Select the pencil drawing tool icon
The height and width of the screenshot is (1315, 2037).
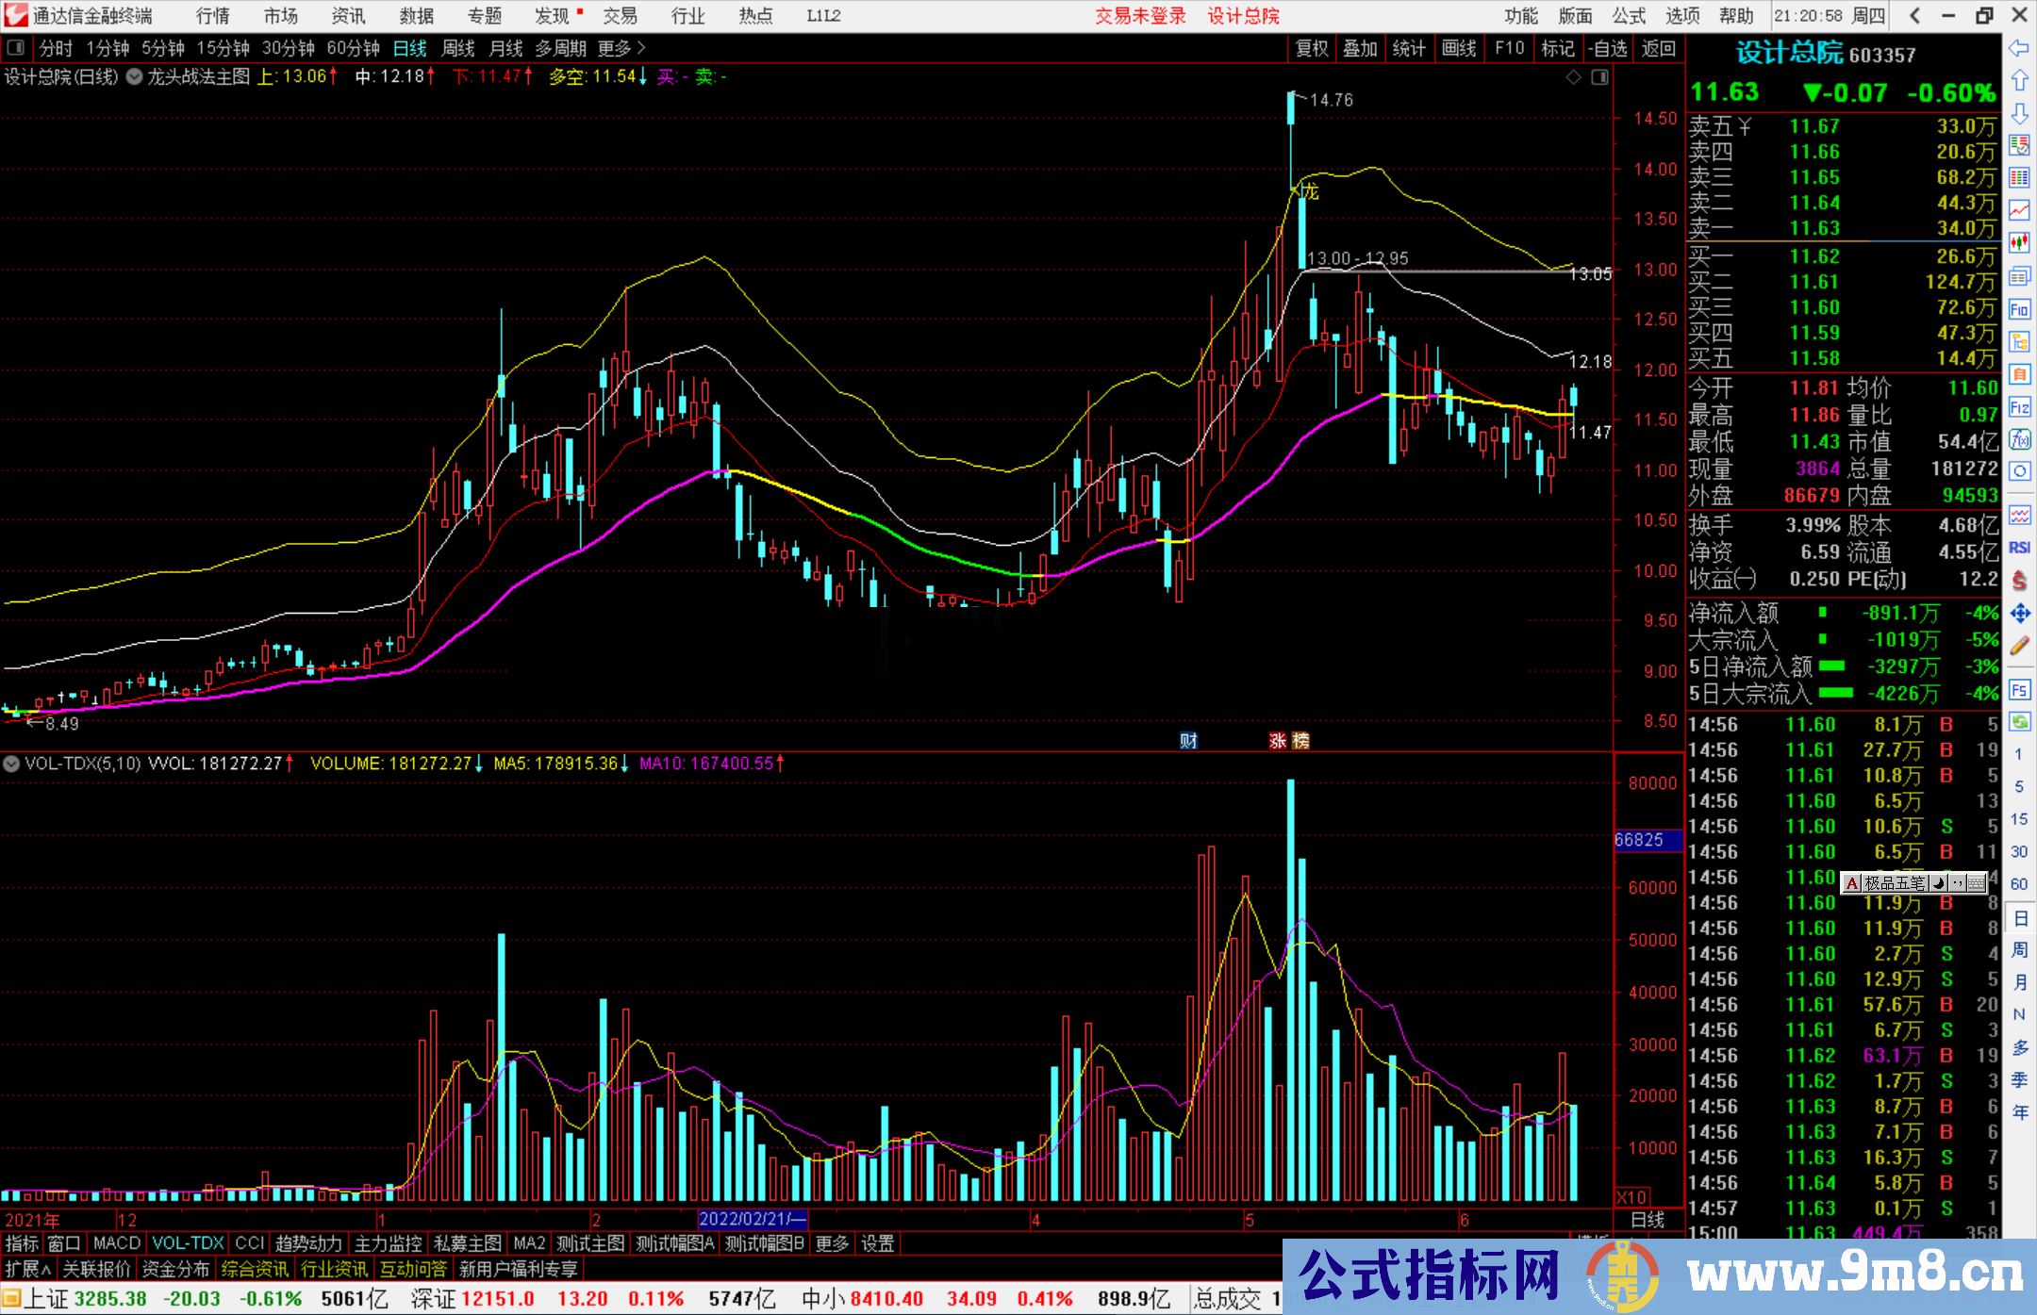coord(2019,646)
